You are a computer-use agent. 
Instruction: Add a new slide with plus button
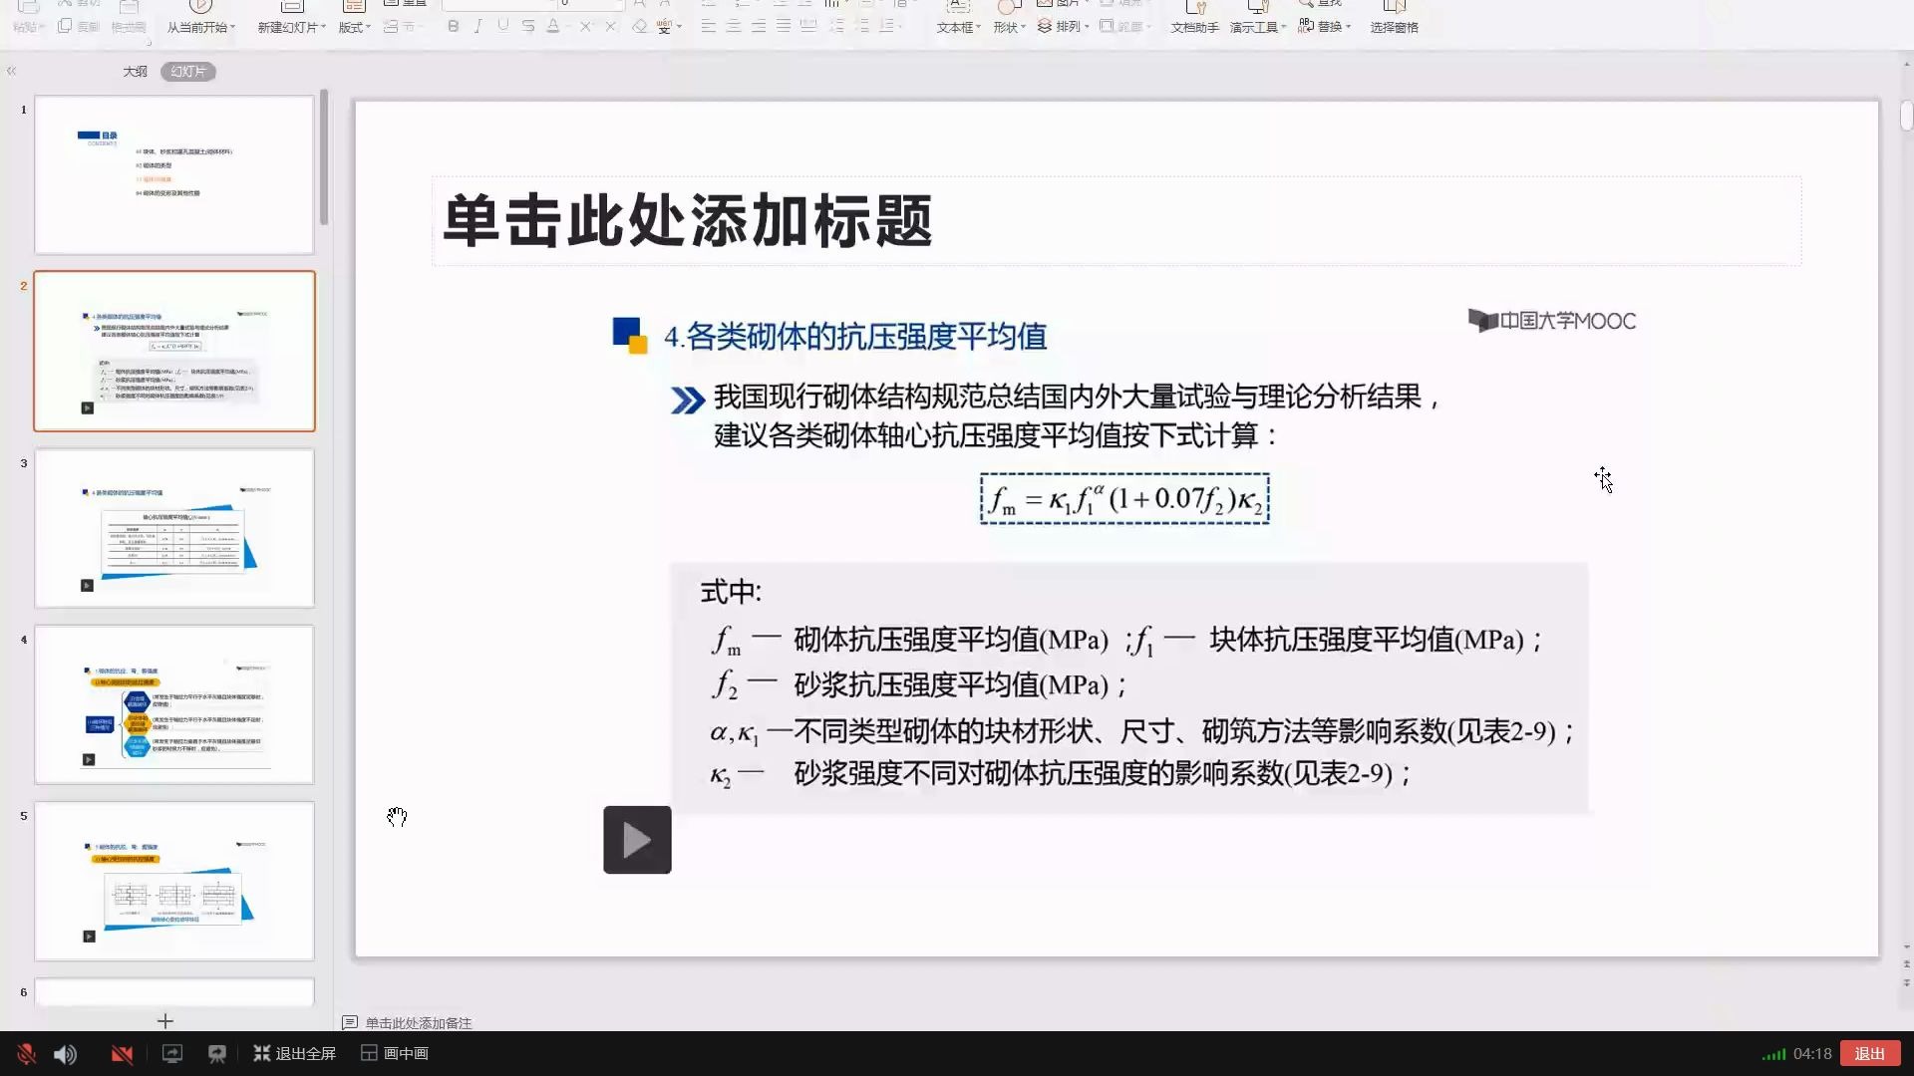click(165, 1021)
